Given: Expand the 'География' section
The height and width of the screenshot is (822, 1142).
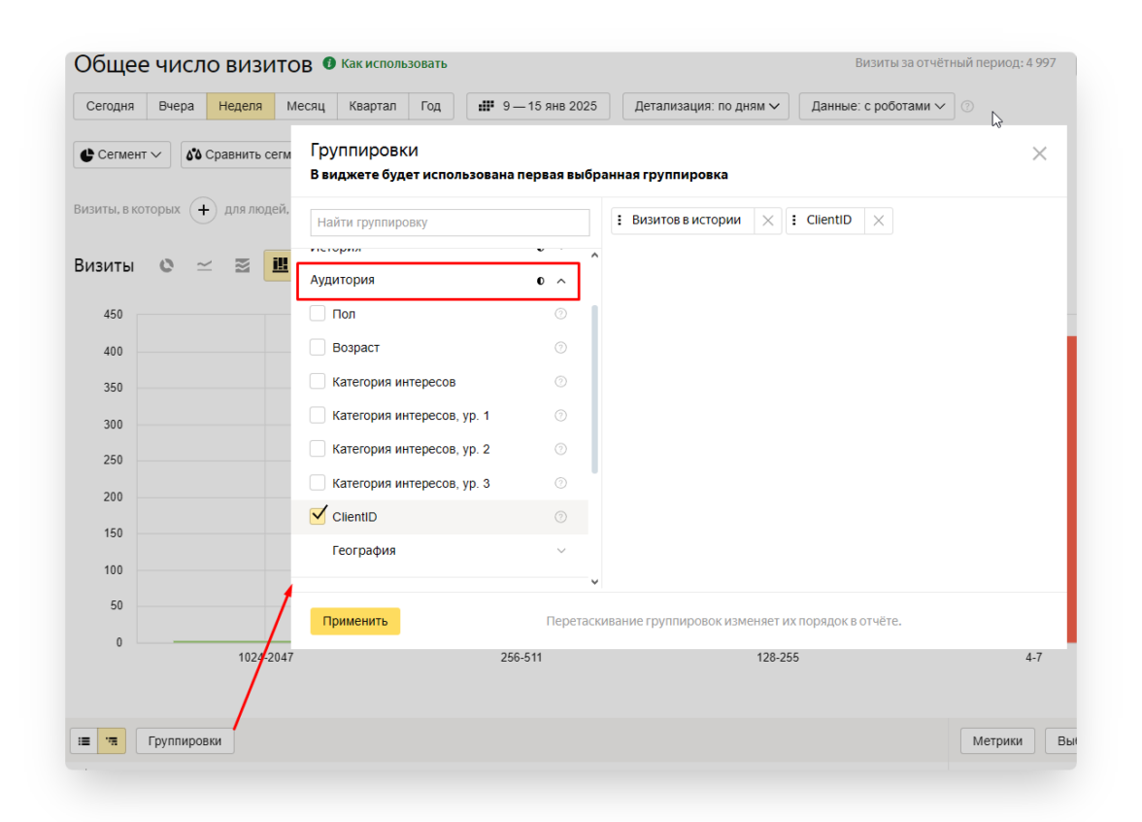Looking at the screenshot, I should (x=560, y=551).
